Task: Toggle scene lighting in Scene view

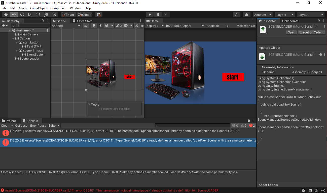Action: point(93,26)
